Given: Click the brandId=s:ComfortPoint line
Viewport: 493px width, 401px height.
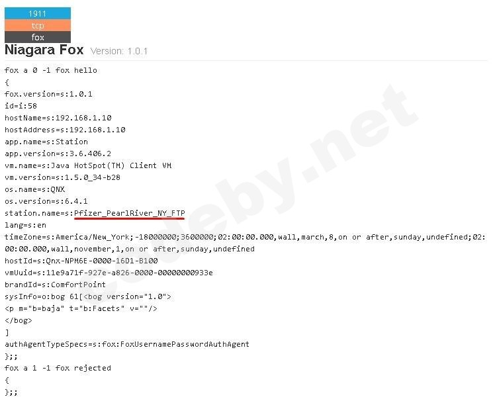Looking at the screenshot, I should tap(56, 285).
